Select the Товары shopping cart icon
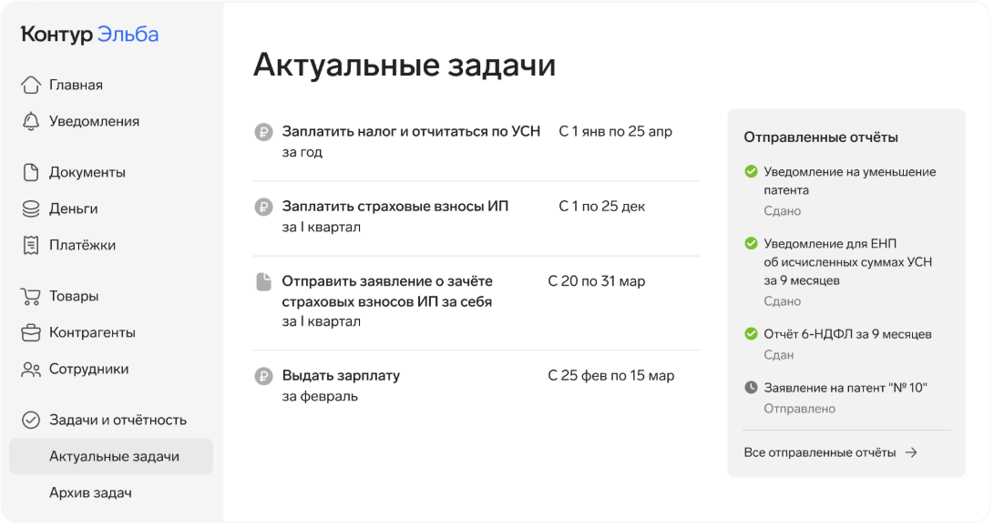994x528 pixels. pos(30,296)
